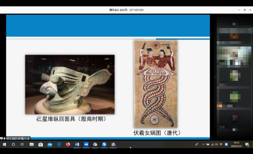Screen dimensions: 253x154
Task: Click the grey cloud app taskbar icon
Action: (x=95, y=144)
